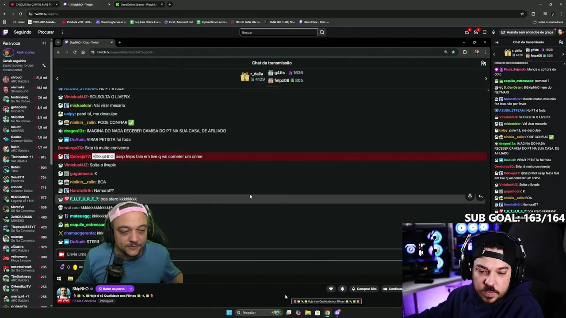The width and height of the screenshot is (566, 318).
Task: Open alanzoka channel in sidebar
Action: point(25,89)
